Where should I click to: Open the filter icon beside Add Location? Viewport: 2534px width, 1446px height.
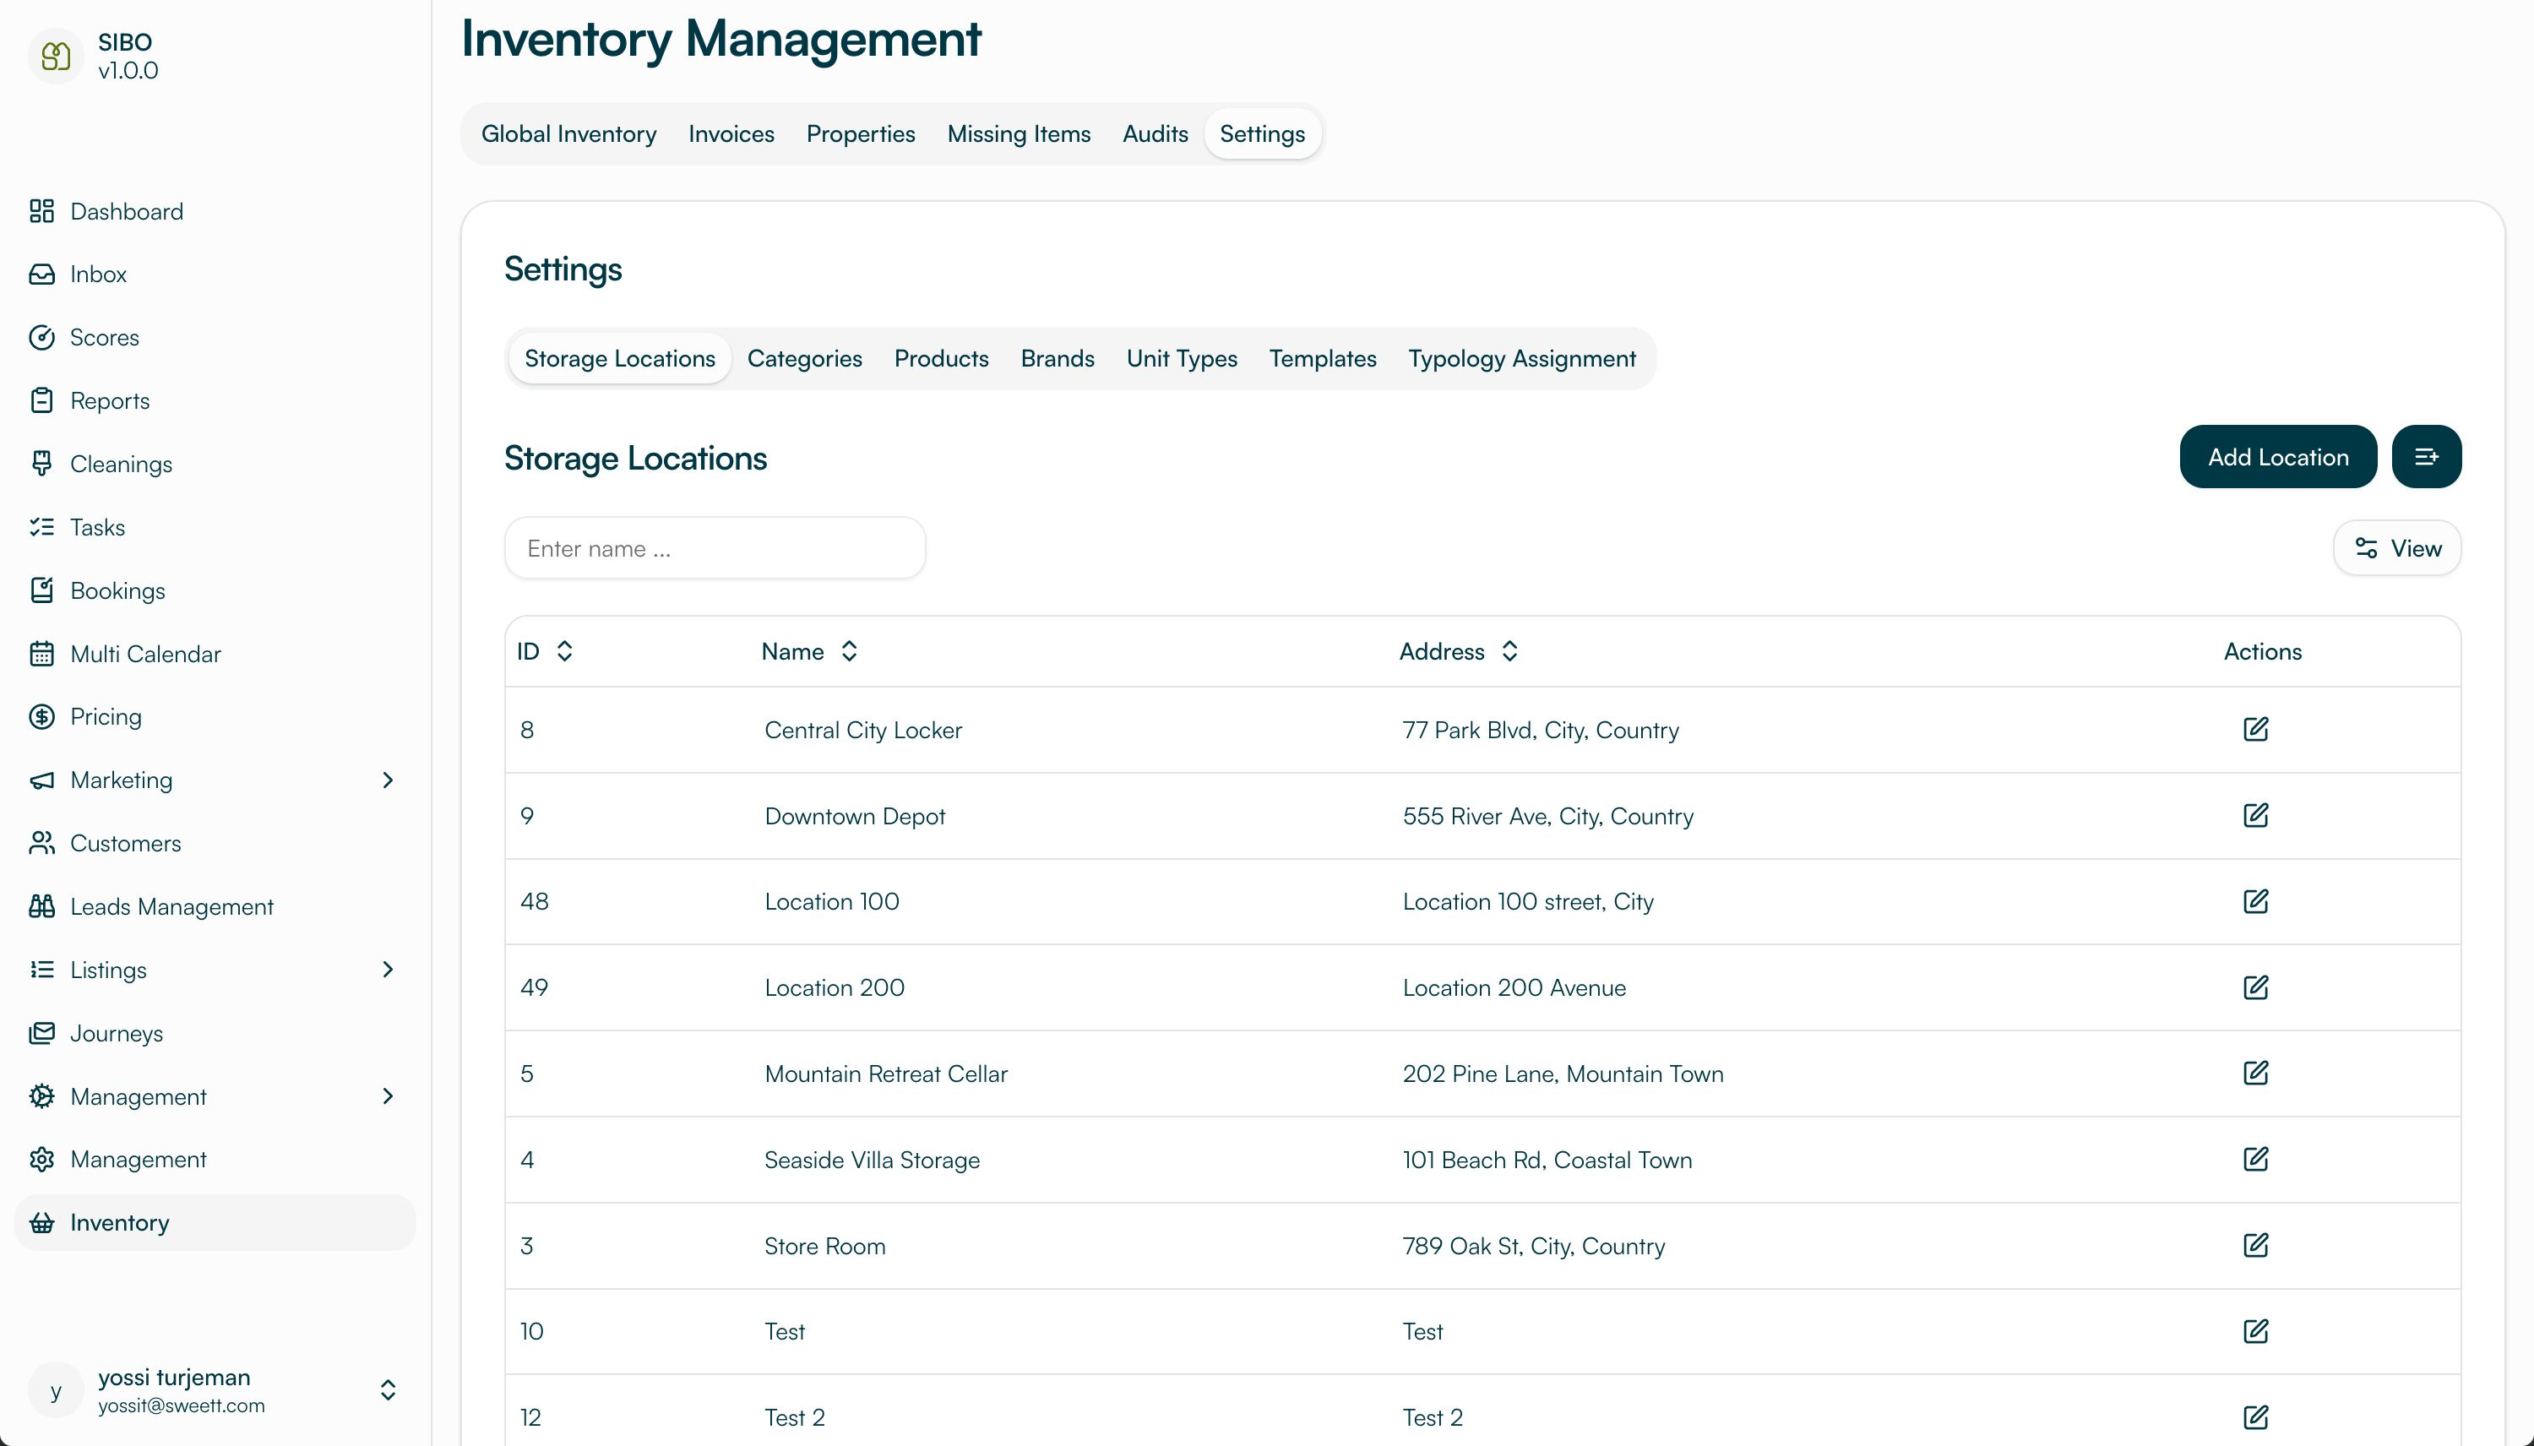[2427, 456]
